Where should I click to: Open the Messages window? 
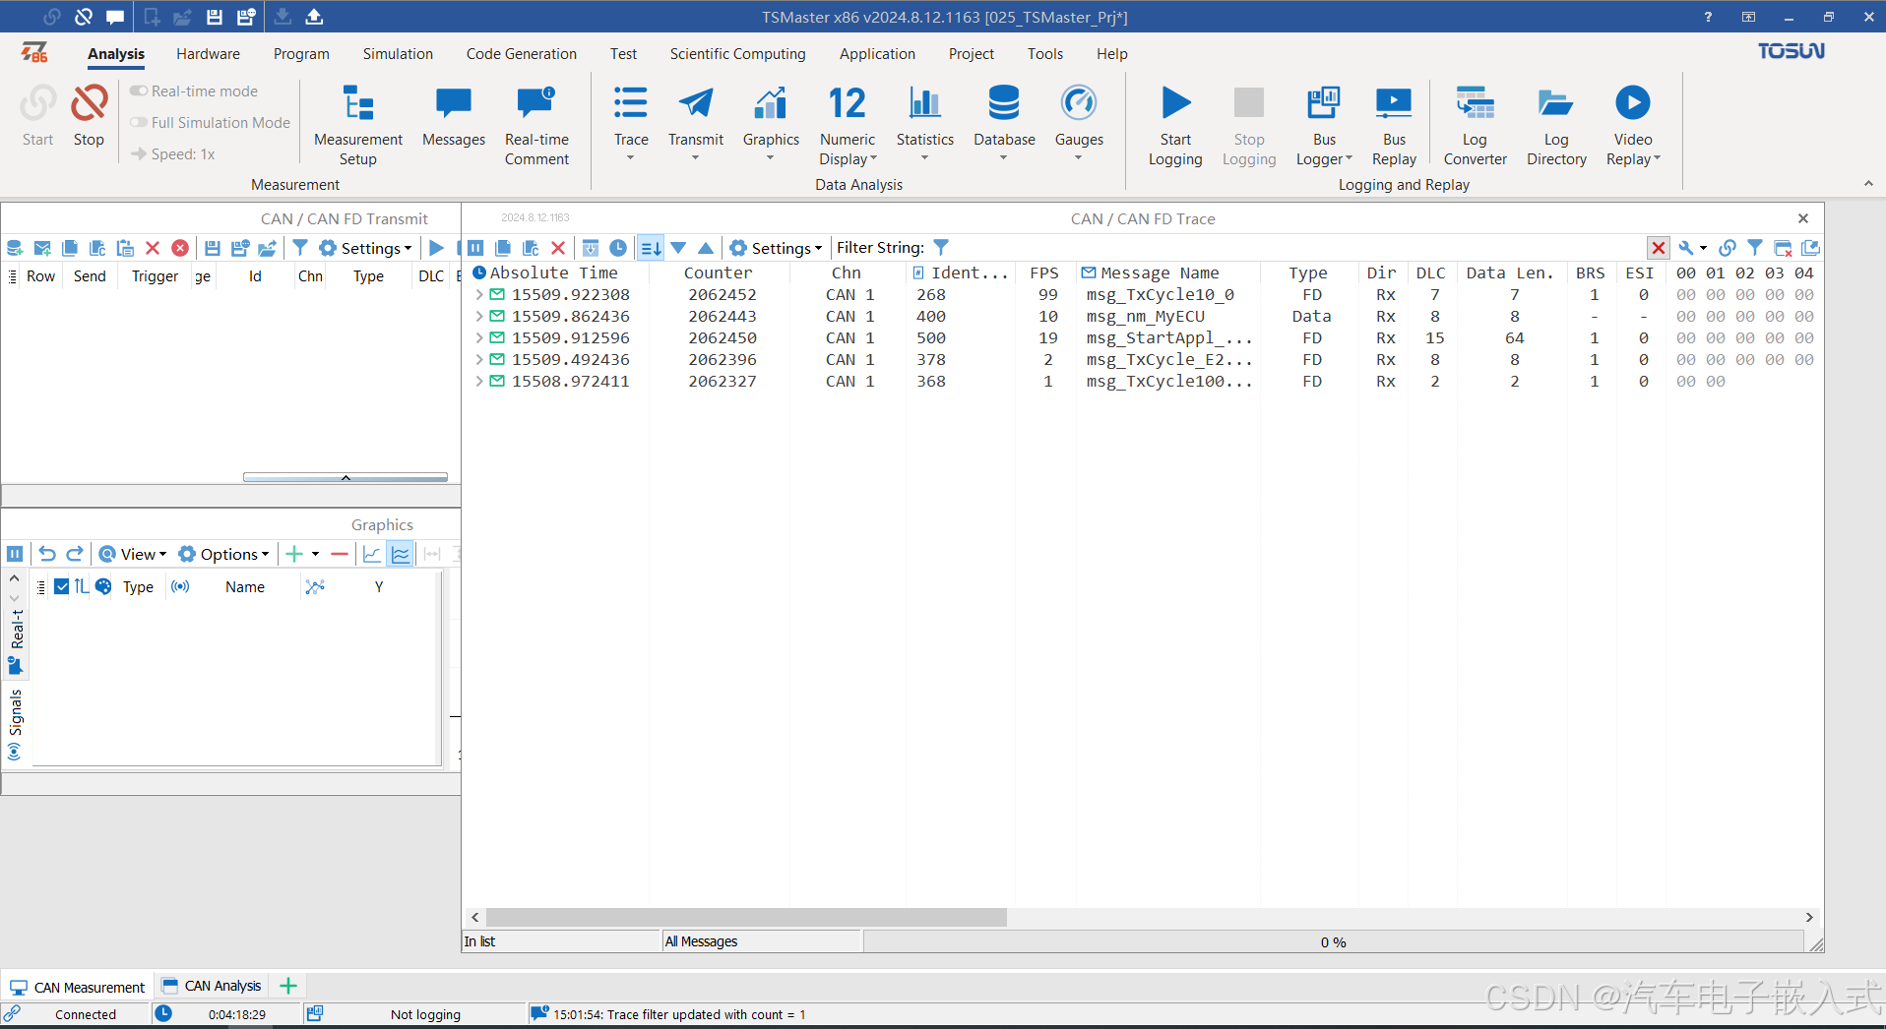453,116
